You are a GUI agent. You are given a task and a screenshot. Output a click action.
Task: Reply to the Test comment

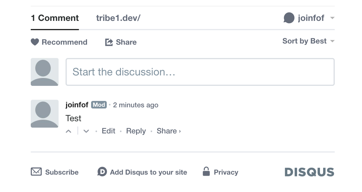[x=136, y=131]
